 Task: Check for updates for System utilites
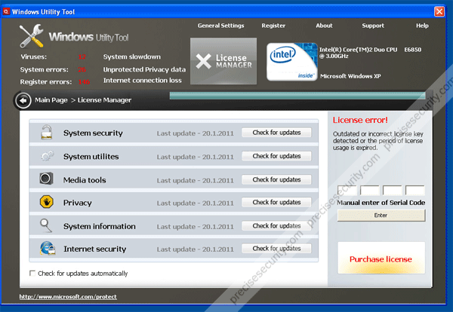click(276, 156)
